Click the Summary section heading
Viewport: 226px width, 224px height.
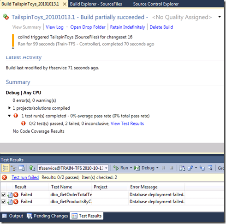click(18, 82)
